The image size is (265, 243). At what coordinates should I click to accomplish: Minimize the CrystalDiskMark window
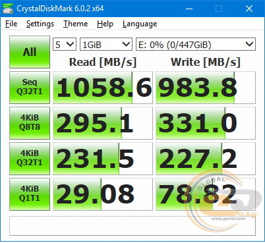(189, 9)
